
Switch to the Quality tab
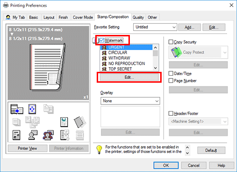point(138,17)
